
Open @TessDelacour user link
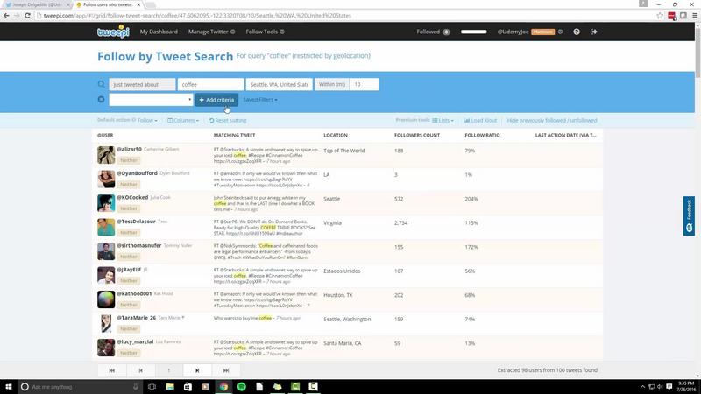point(136,222)
